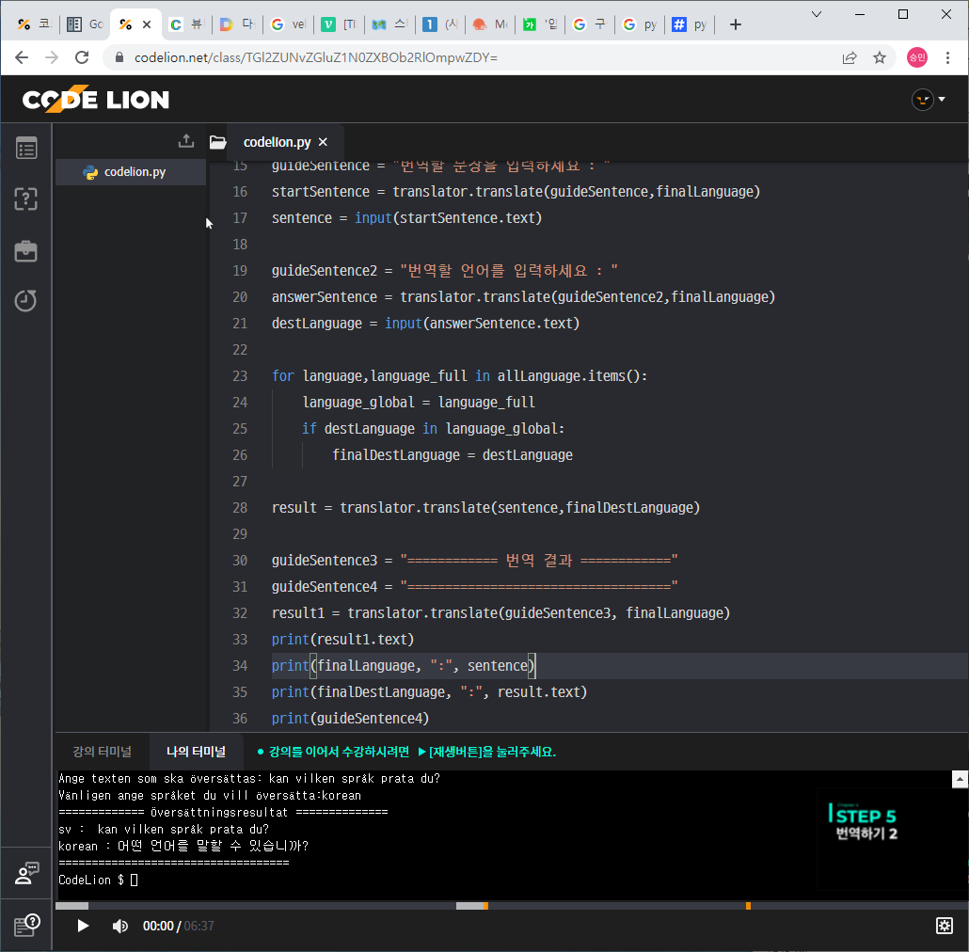Click the word input on line 17
Viewport: 969px width, 952px height.
coord(373,218)
